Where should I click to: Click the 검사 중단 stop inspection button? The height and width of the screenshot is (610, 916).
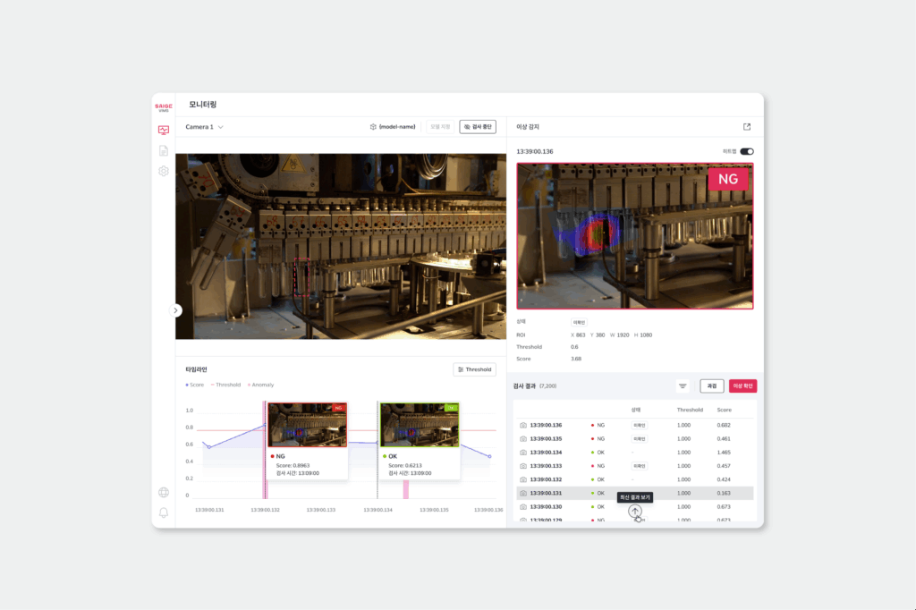click(478, 127)
